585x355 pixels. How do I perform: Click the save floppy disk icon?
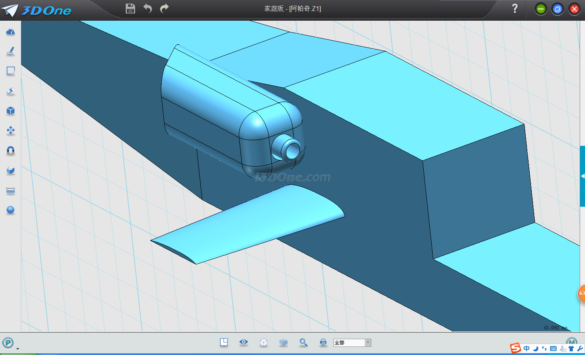tap(130, 9)
